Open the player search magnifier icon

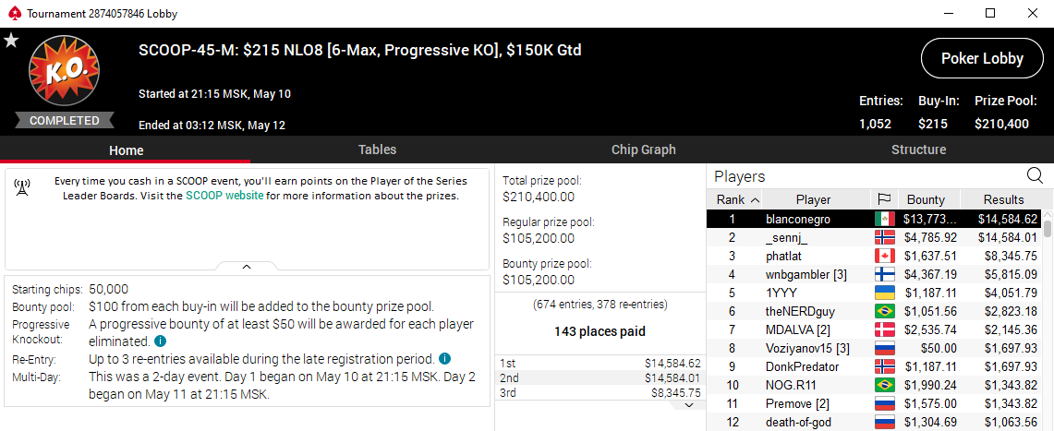point(1035,175)
